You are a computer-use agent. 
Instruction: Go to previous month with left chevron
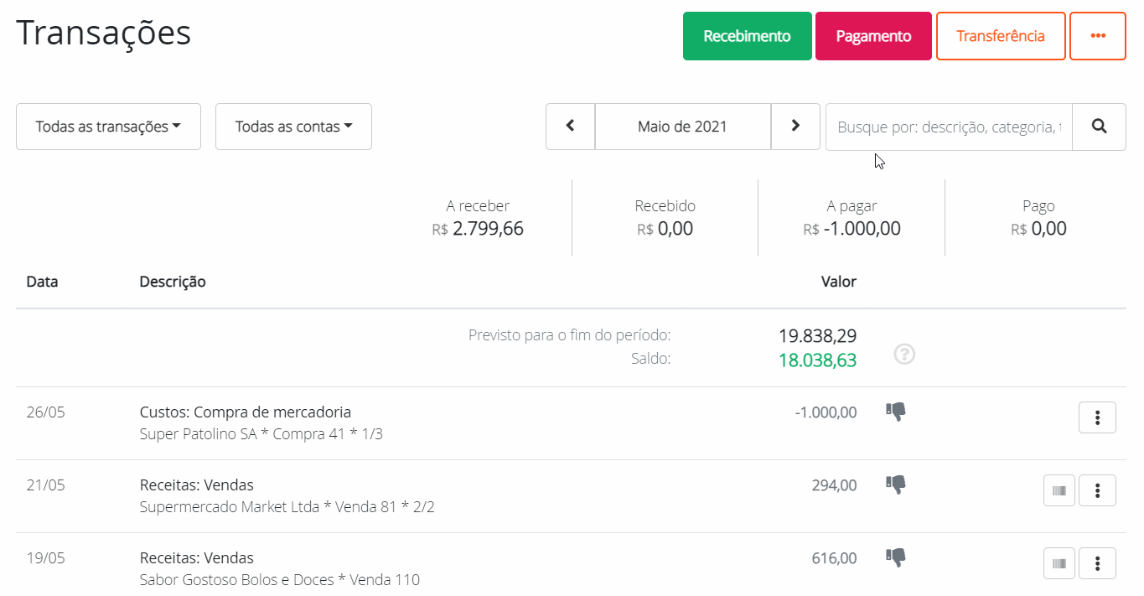[570, 127]
